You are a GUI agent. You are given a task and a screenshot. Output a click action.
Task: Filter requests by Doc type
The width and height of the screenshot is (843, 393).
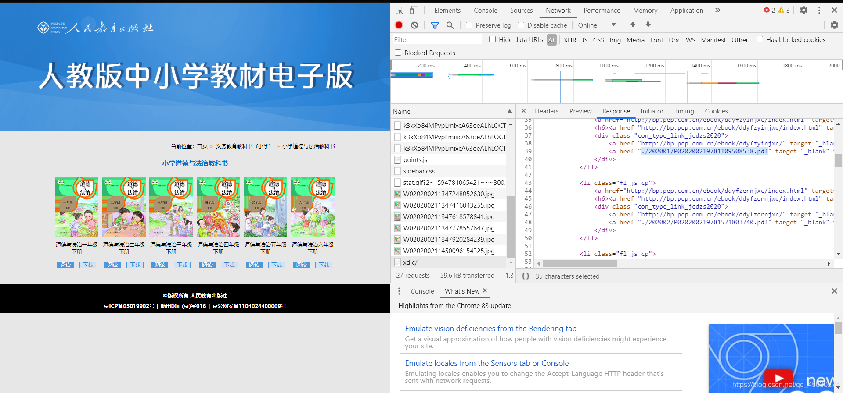pyautogui.click(x=674, y=40)
